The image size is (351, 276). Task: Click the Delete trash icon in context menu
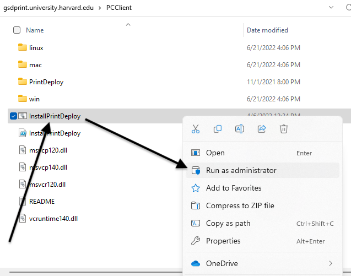click(284, 129)
